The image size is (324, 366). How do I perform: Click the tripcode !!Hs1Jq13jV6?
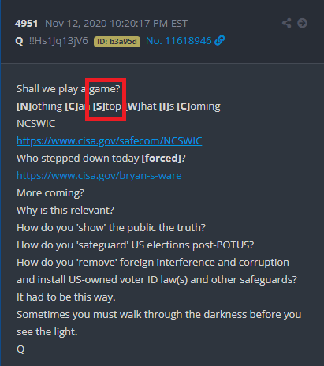point(58,41)
